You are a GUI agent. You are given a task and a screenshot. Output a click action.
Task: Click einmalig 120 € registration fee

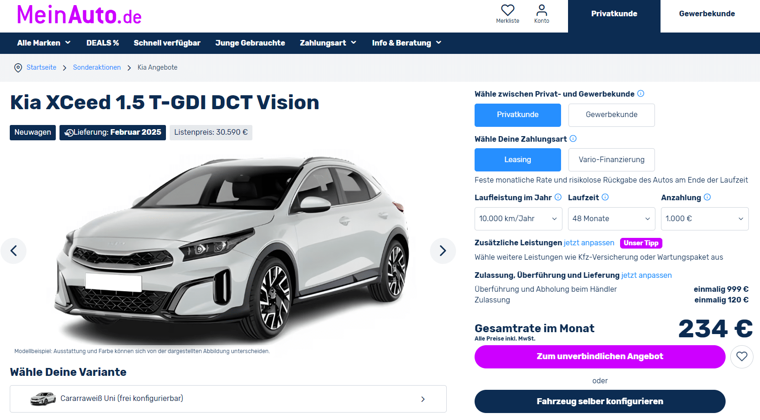coord(721,300)
